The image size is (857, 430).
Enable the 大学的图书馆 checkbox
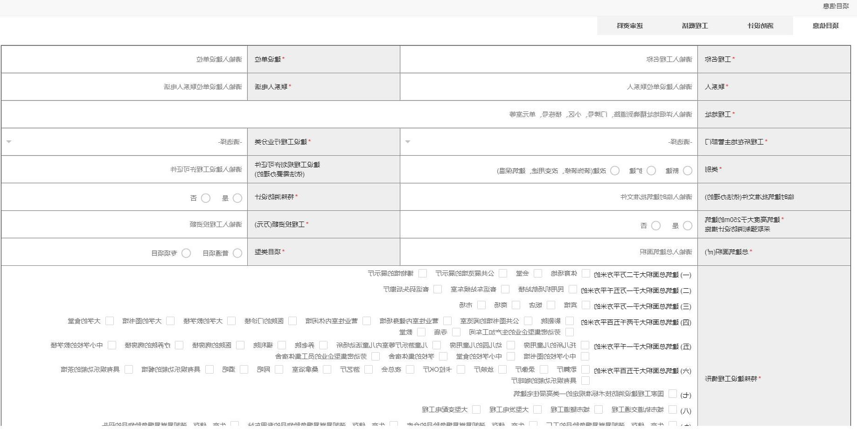point(170,321)
